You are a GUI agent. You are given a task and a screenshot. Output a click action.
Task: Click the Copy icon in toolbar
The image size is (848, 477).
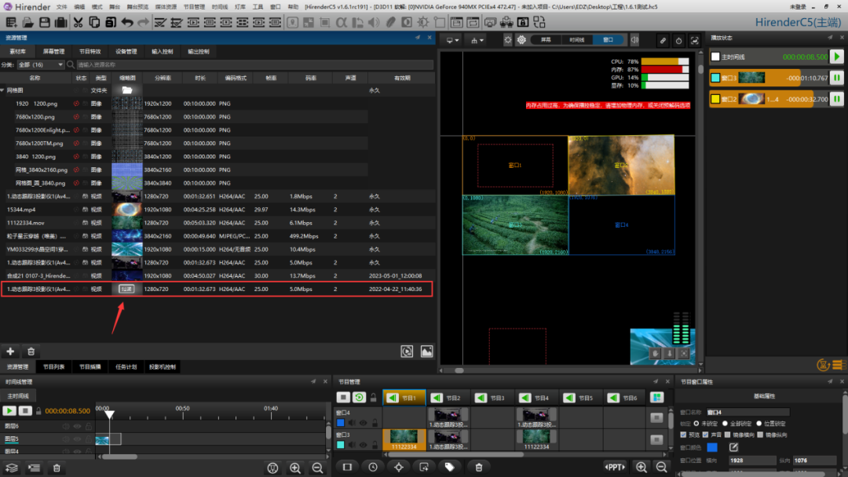pyautogui.click(x=94, y=23)
